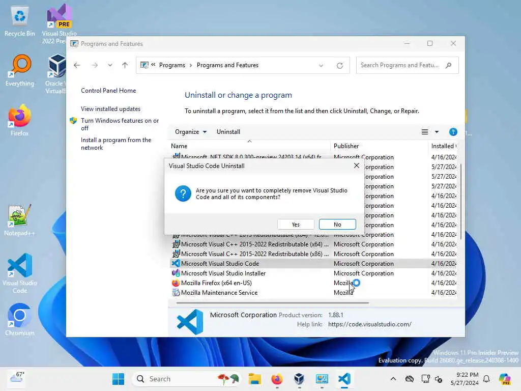The image size is (521, 391).
Task: Open weather widget showing 67°
Action: coord(17,378)
